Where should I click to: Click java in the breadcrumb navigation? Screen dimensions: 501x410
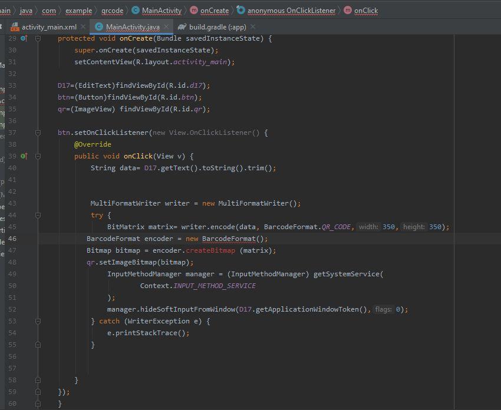pos(25,10)
